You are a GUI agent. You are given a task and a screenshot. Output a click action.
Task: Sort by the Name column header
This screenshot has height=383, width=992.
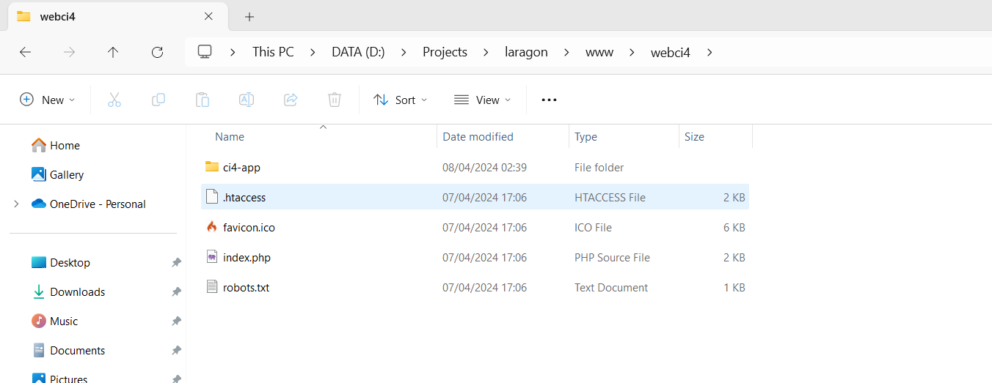tap(230, 137)
